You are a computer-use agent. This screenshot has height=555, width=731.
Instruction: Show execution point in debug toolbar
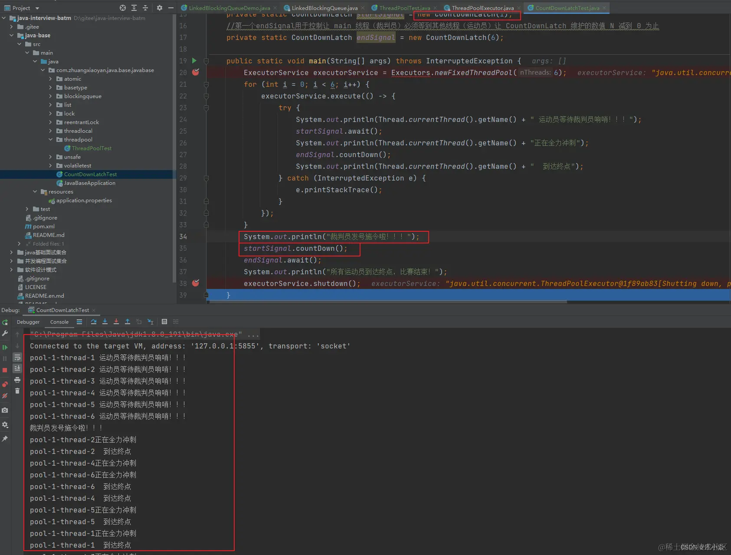pyautogui.click(x=79, y=322)
